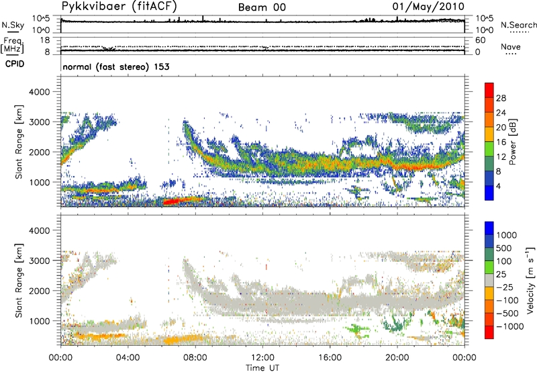537x372 pixels.
Task: Click the 'Freq. [MHz]' axis label
Action: click(12, 46)
